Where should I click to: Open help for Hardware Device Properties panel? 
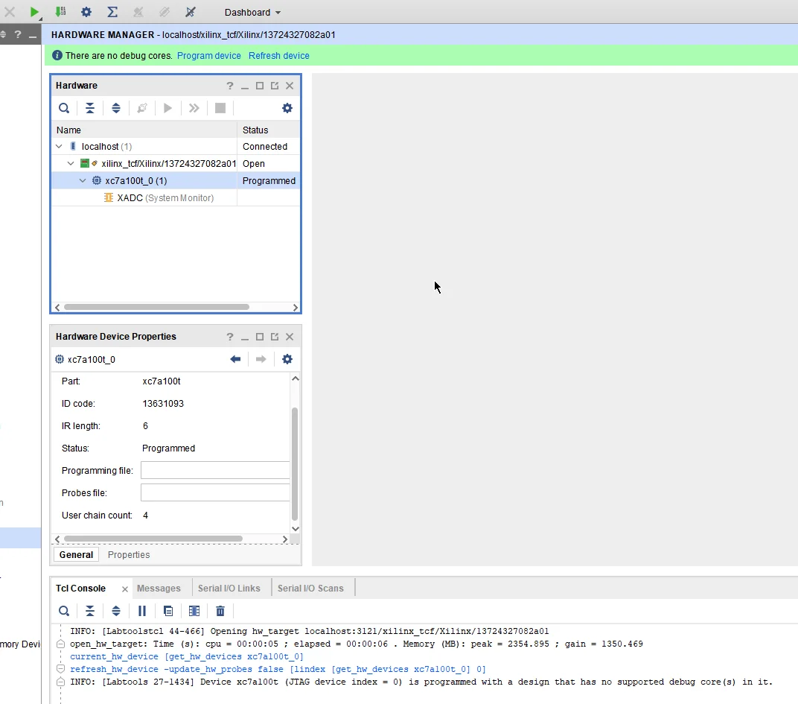click(x=230, y=337)
